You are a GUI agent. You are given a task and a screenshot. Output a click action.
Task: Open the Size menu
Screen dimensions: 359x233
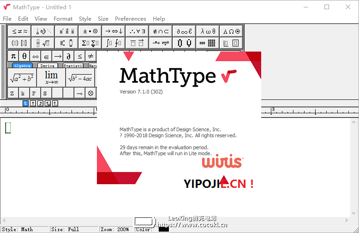point(103,19)
